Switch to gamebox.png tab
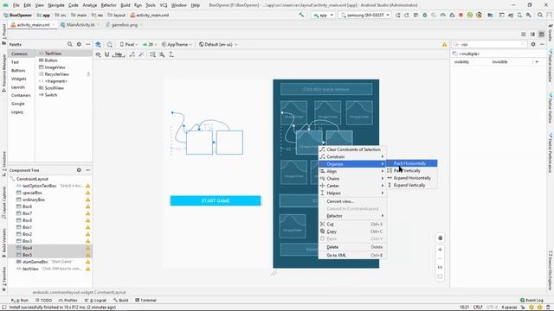The image size is (554, 311). pos(124,25)
